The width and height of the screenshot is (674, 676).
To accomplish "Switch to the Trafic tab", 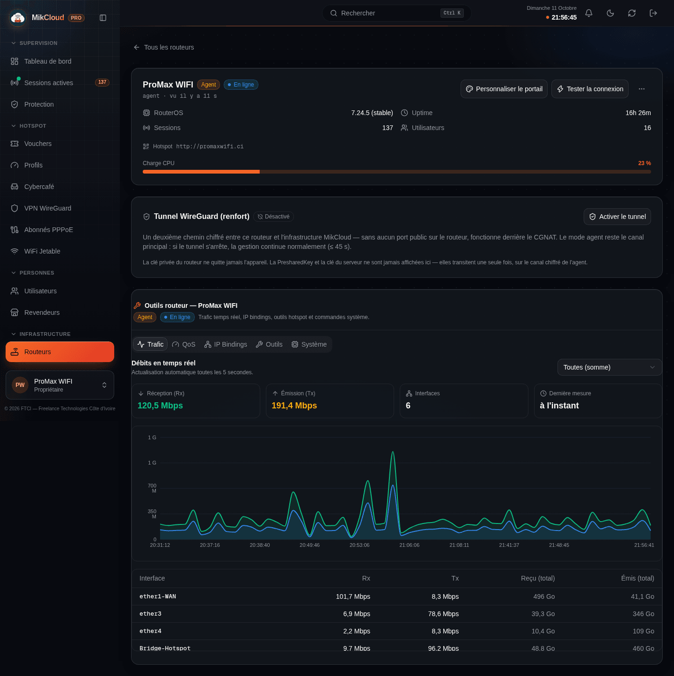I will tap(150, 344).
